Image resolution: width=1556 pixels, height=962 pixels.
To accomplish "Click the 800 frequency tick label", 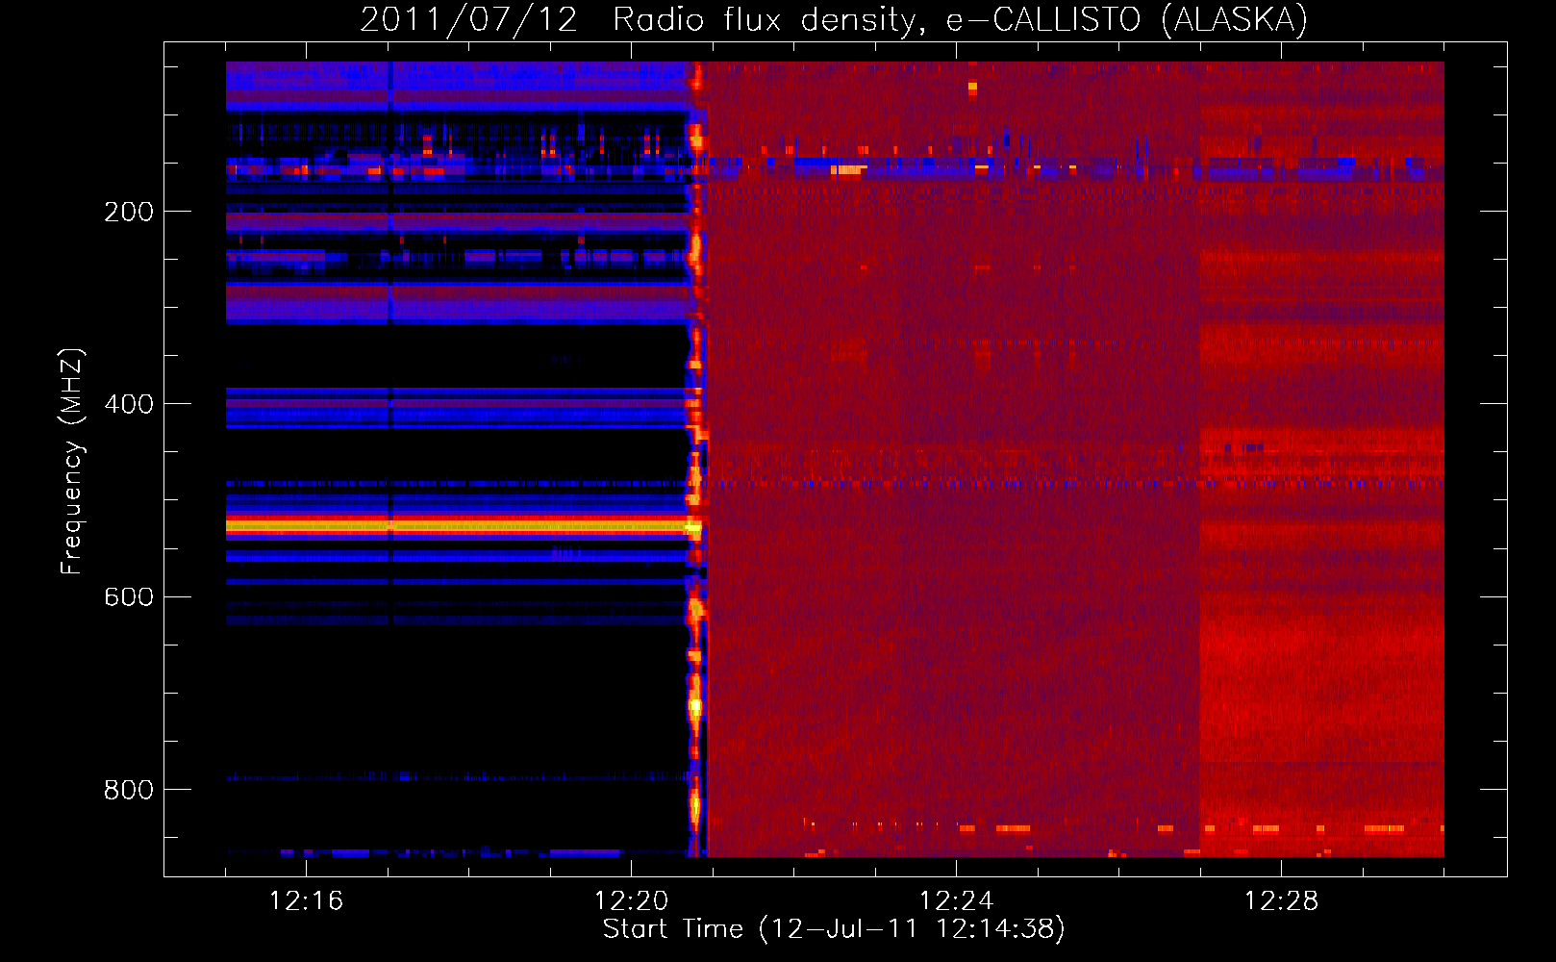I will click(x=129, y=790).
